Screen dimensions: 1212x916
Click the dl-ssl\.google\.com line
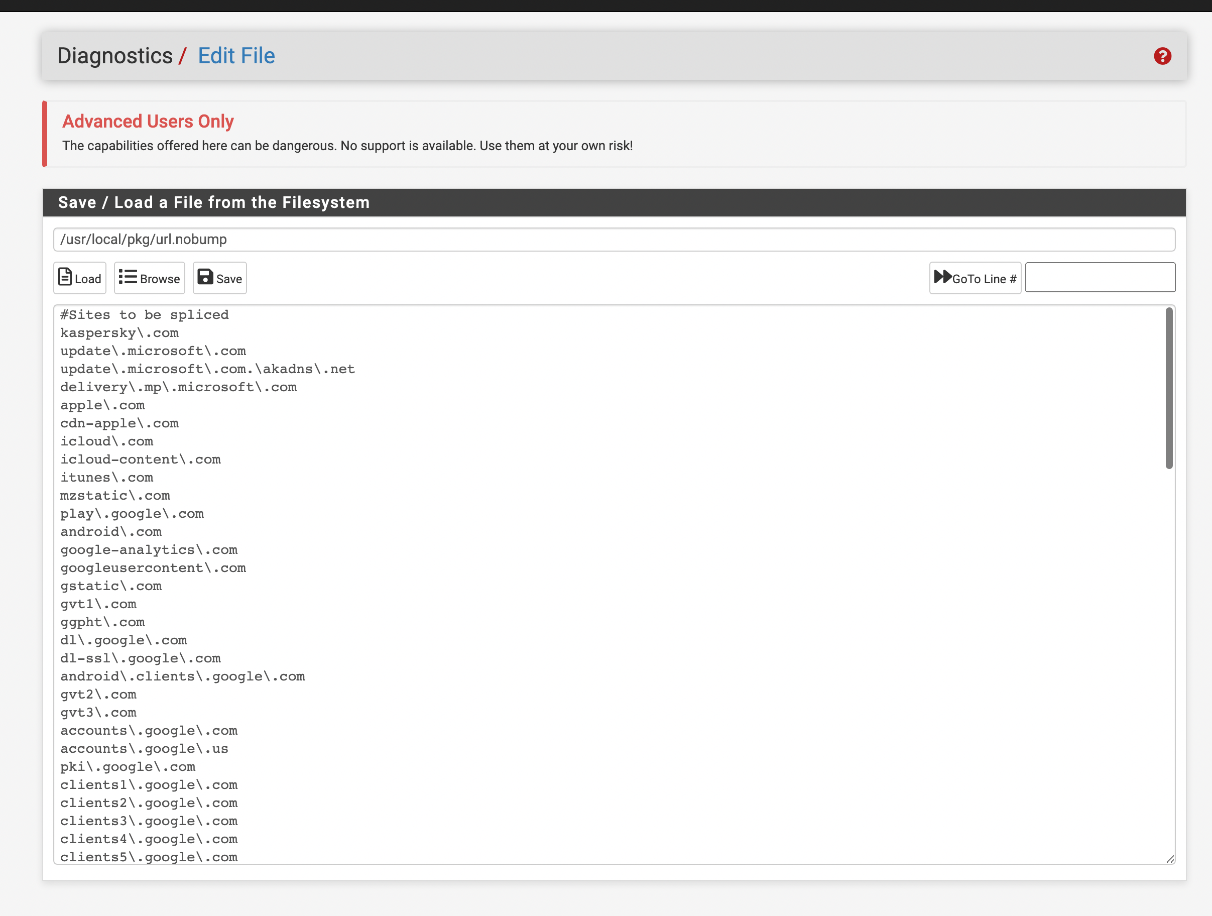pos(141,658)
